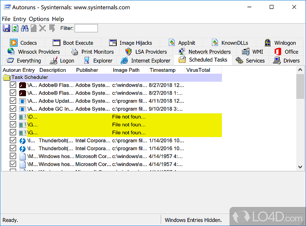Disable the first yellow 'File not found' entry
Image resolution: width=306 pixels, height=226 pixels.
pos(13,117)
